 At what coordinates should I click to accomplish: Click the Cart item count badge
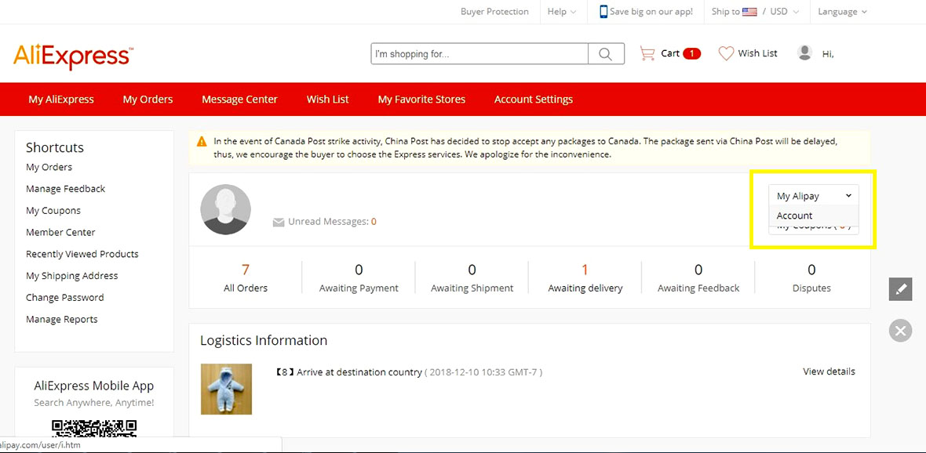(x=691, y=53)
